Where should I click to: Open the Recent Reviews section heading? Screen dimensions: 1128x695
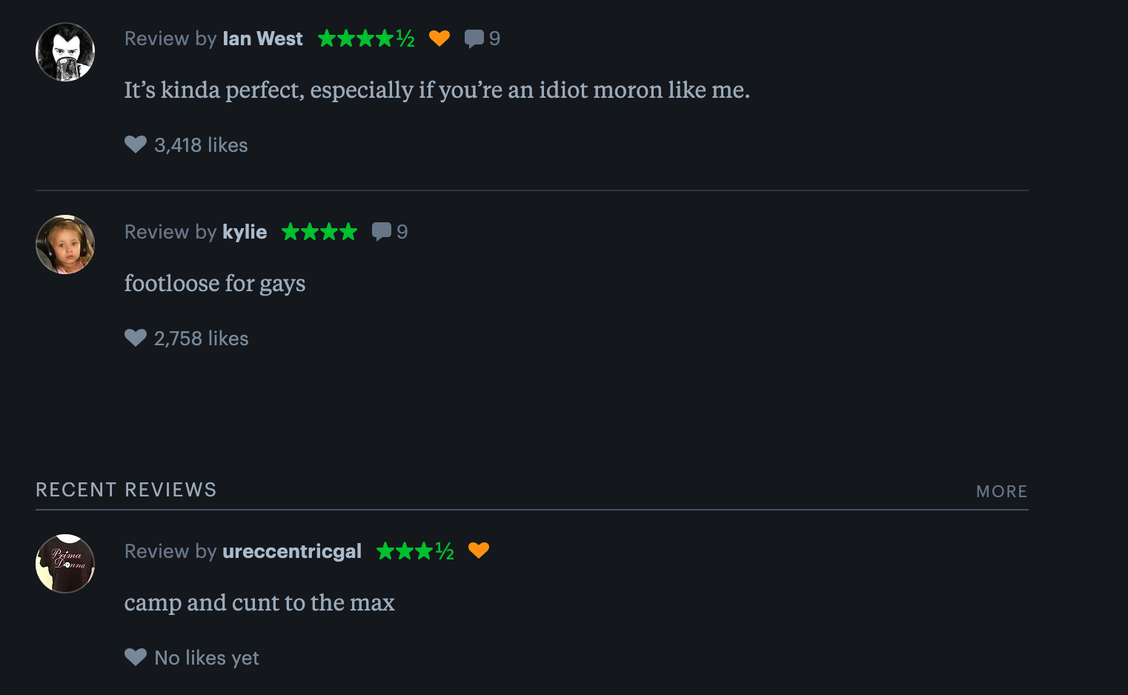click(126, 490)
